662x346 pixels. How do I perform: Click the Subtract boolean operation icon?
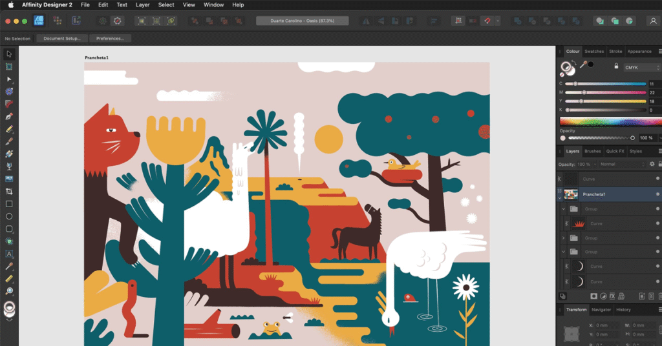(x=533, y=21)
